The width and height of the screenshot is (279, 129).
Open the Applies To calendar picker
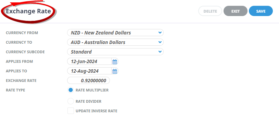pyautogui.click(x=115, y=71)
